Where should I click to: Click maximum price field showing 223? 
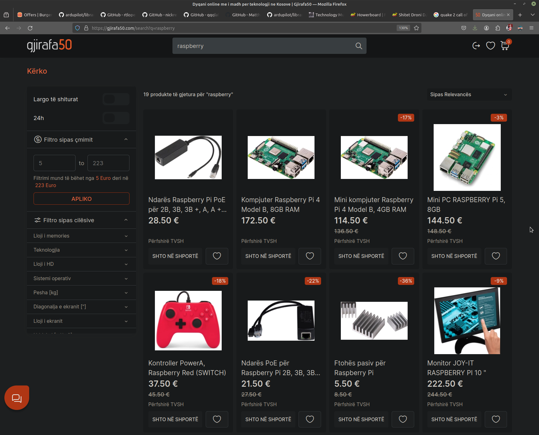[x=108, y=163]
